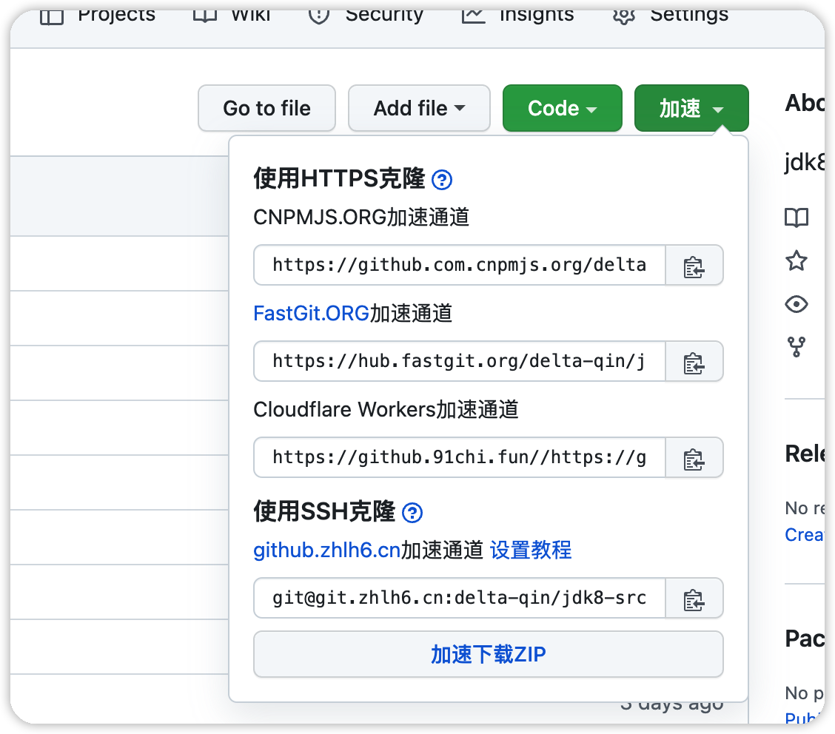Image resolution: width=835 pixels, height=734 pixels.
Task: Open help icon beside 使用HTTPS克隆
Action: 442,179
